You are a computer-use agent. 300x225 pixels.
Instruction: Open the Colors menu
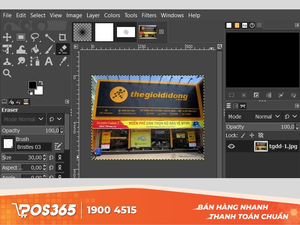(x=112, y=15)
